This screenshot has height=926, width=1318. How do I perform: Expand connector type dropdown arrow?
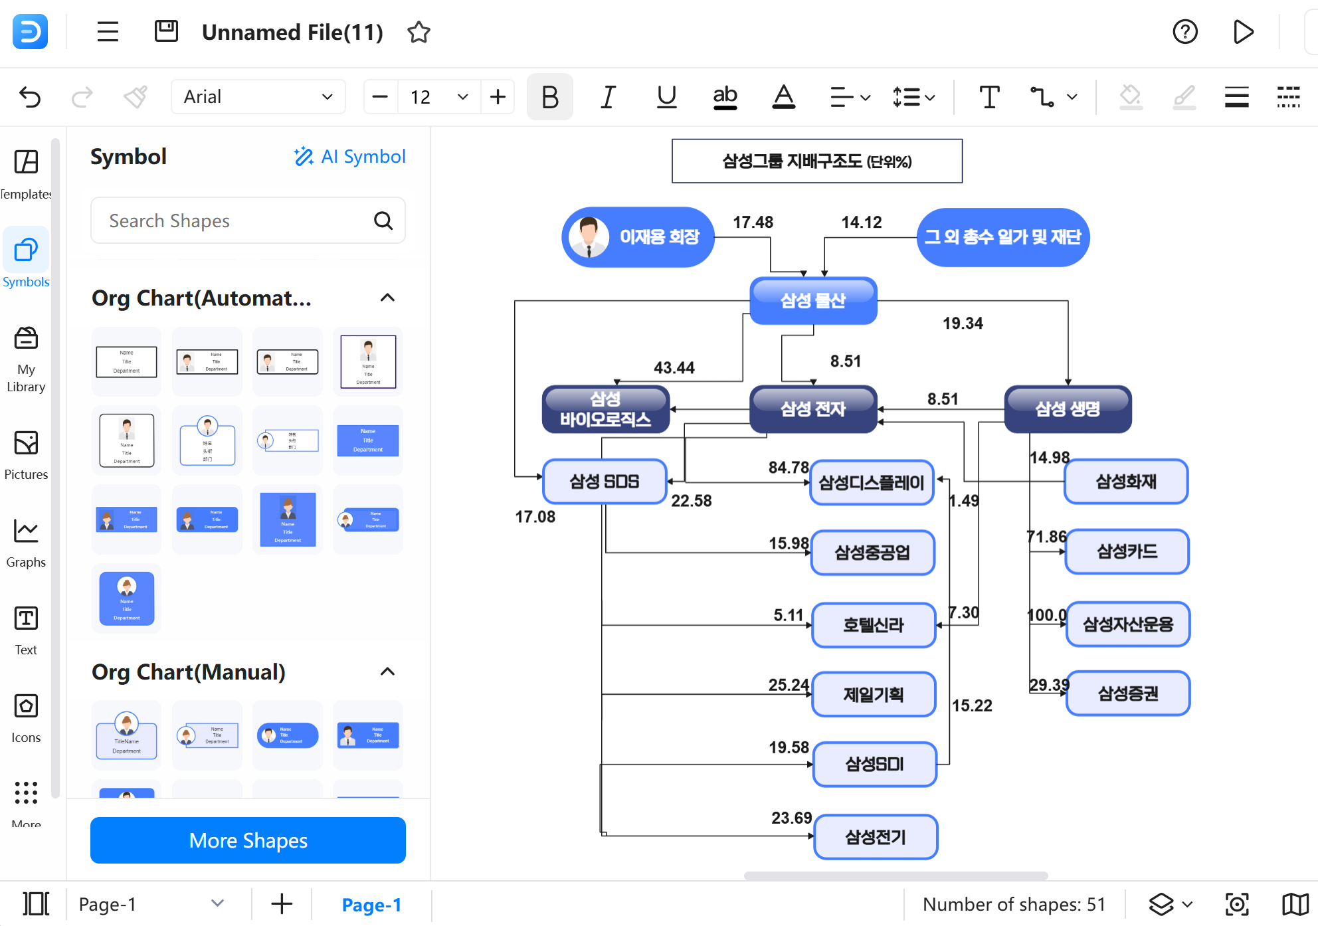(x=1072, y=97)
